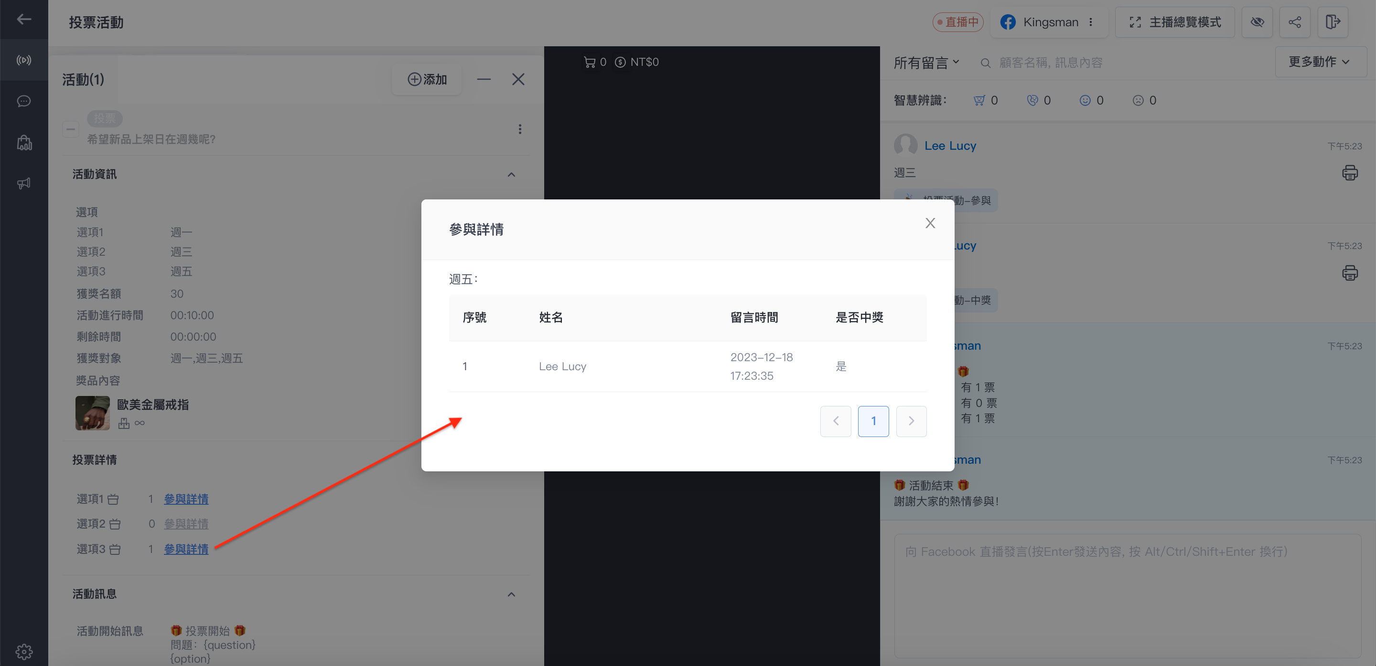The height and width of the screenshot is (666, 1376).
Task: Click the 留言時間 column header
Action: (754, 318)
